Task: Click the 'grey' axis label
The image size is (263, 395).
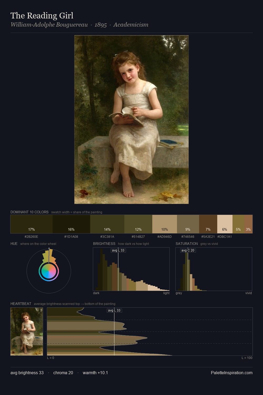Action: 179,293
